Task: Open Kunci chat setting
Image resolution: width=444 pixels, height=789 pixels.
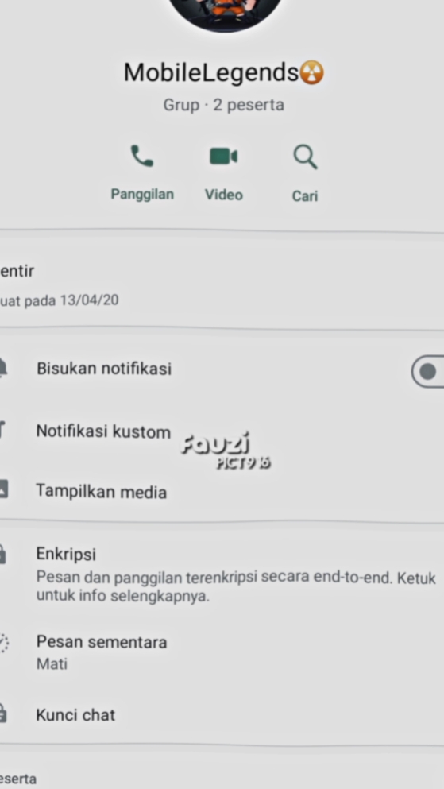Action: (222, 714)
